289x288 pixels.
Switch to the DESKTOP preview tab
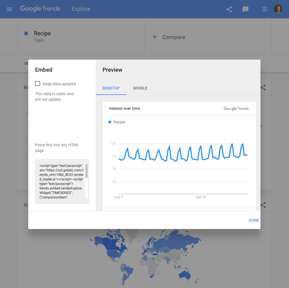(111, 88)
